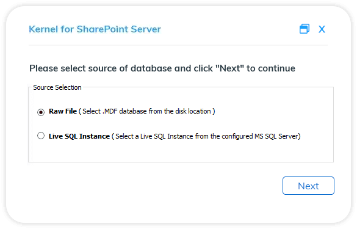Viewport: 357px width, 229px height.
Task: Click the restore window icon
Action: click(304, 29)
